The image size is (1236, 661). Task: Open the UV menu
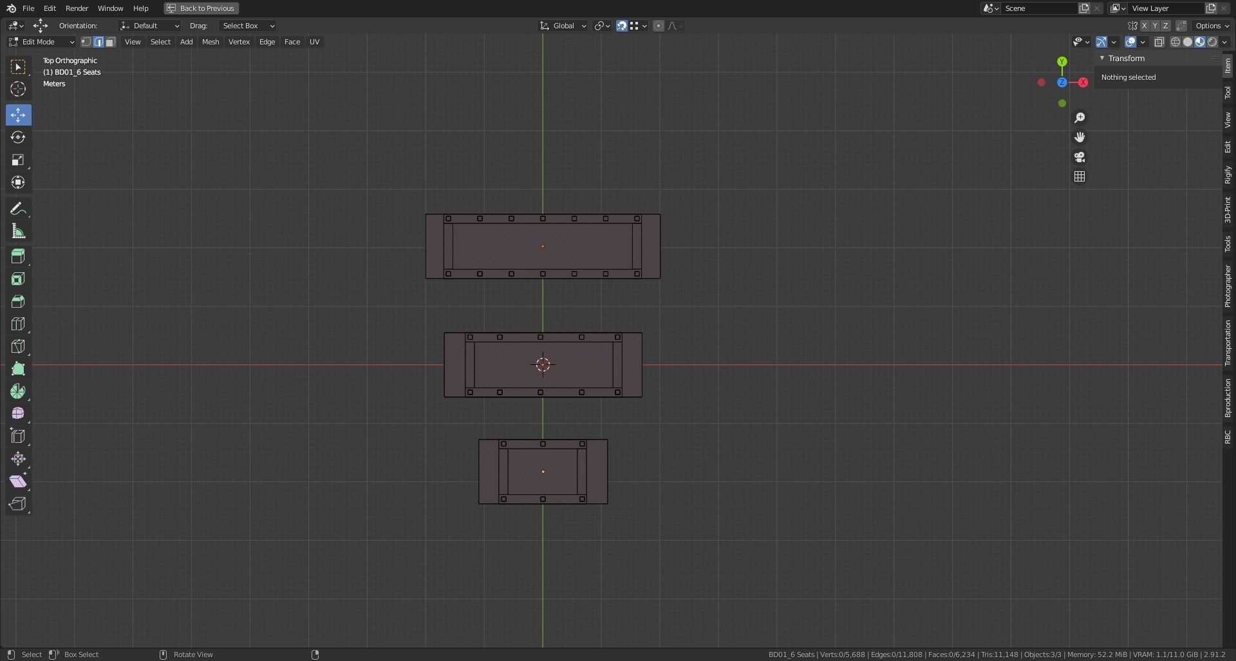pos(314,42)
